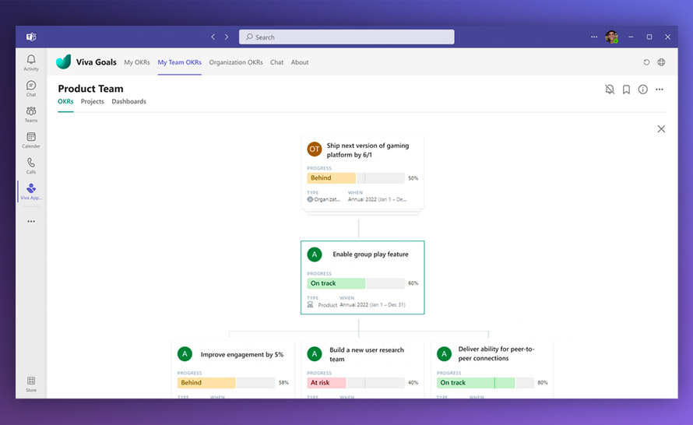Screen dimensions: 693x425
Task: Select the OKRs sub-tab
Action: 65,101
